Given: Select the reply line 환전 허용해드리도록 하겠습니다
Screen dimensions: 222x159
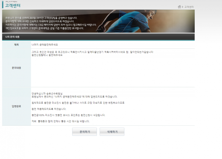Looking at the screenshot, I should tap(49, 109).
